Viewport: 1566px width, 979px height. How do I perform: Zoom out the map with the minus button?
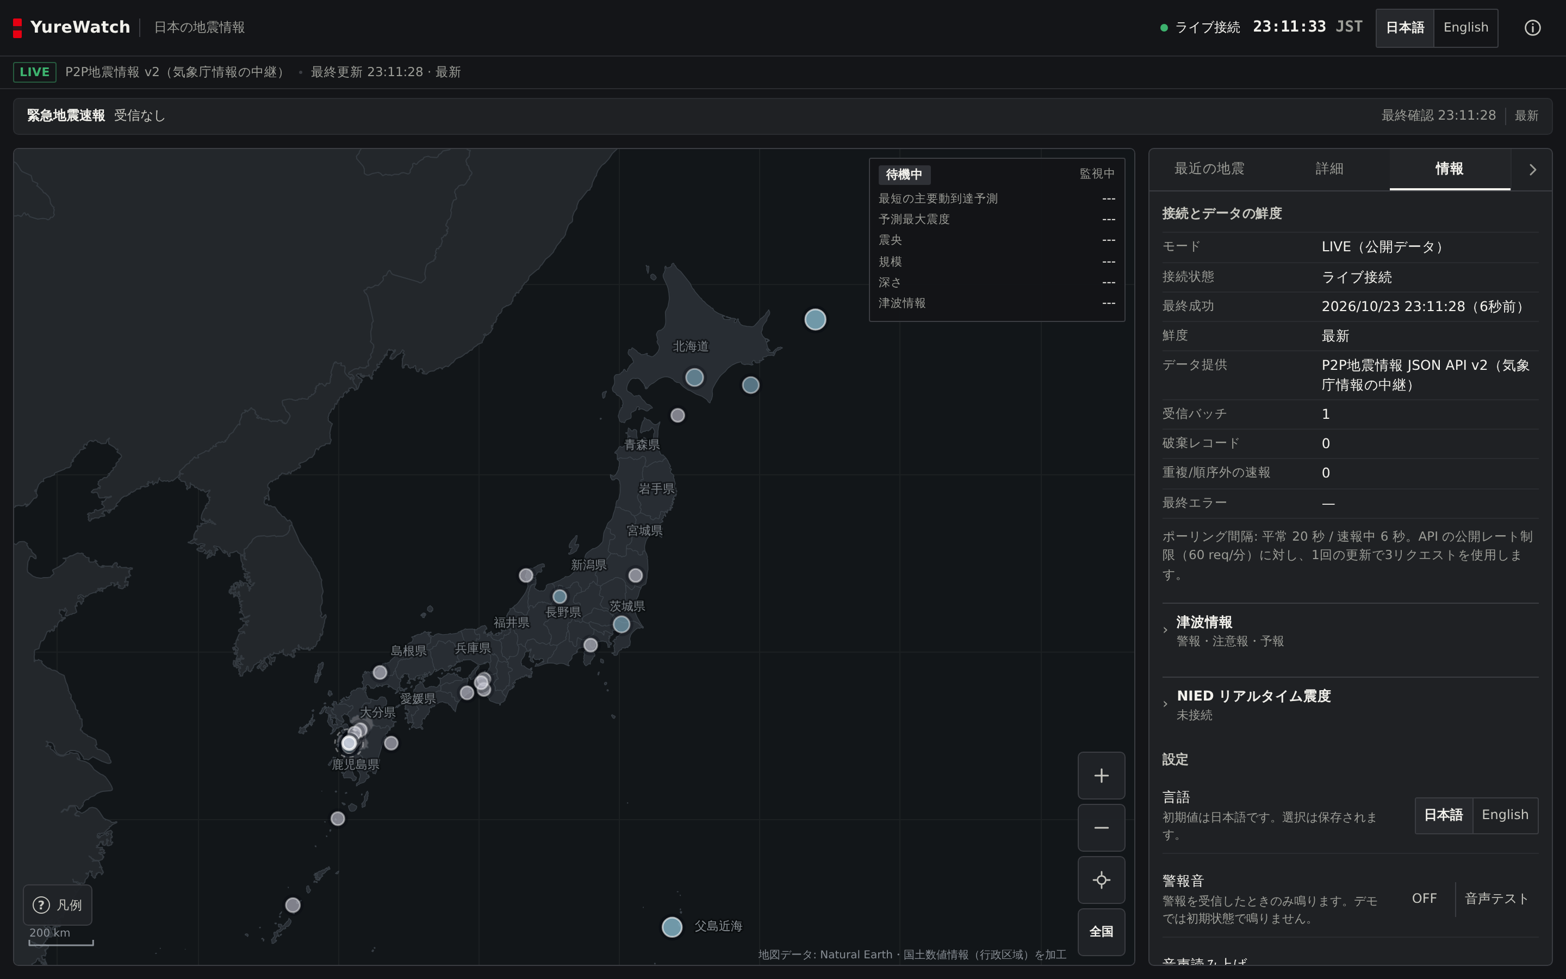1101,827
